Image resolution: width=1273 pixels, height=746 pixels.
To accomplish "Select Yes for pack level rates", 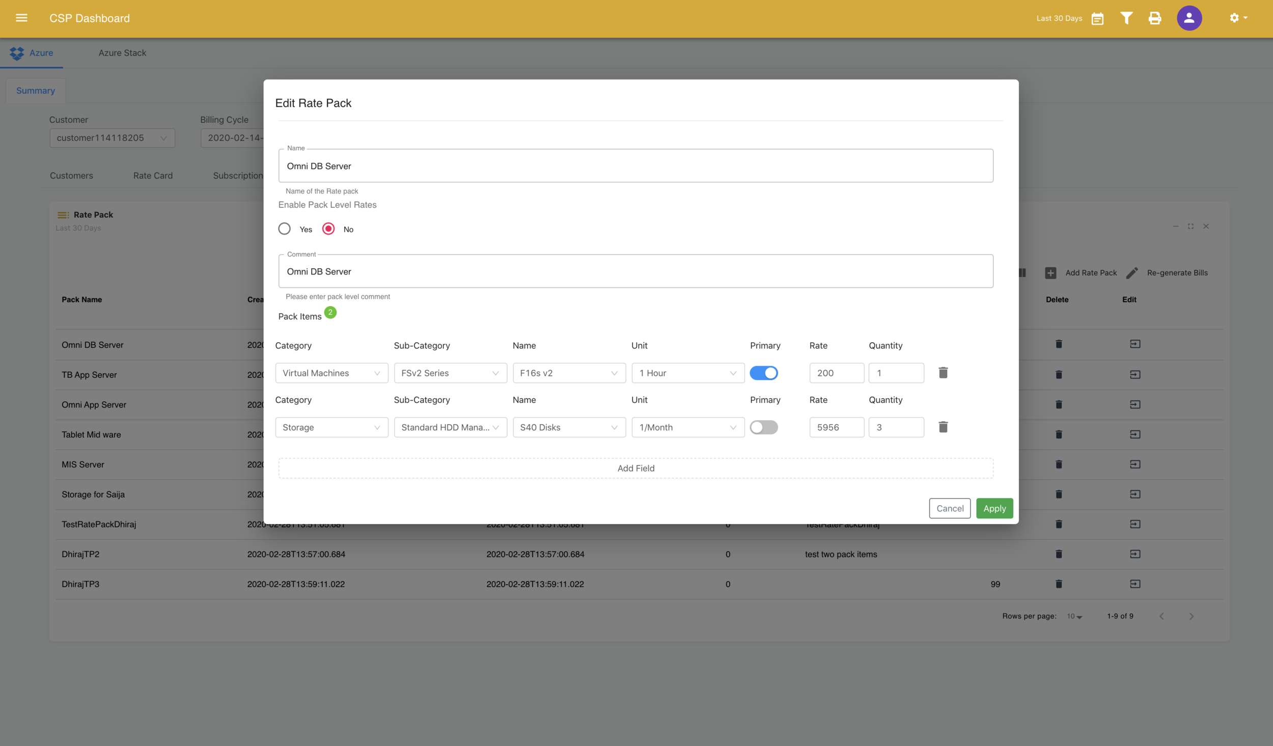I will coord(285,229).
